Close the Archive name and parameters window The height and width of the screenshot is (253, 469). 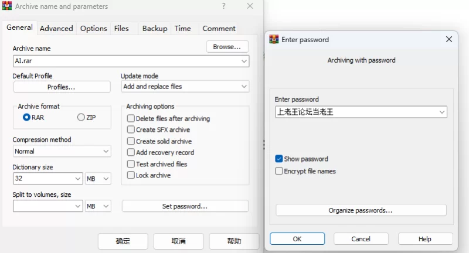click(x=250, y=6)
